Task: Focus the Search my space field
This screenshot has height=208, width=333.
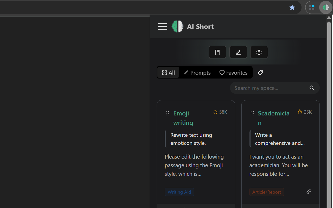Action: coord(275,88)
